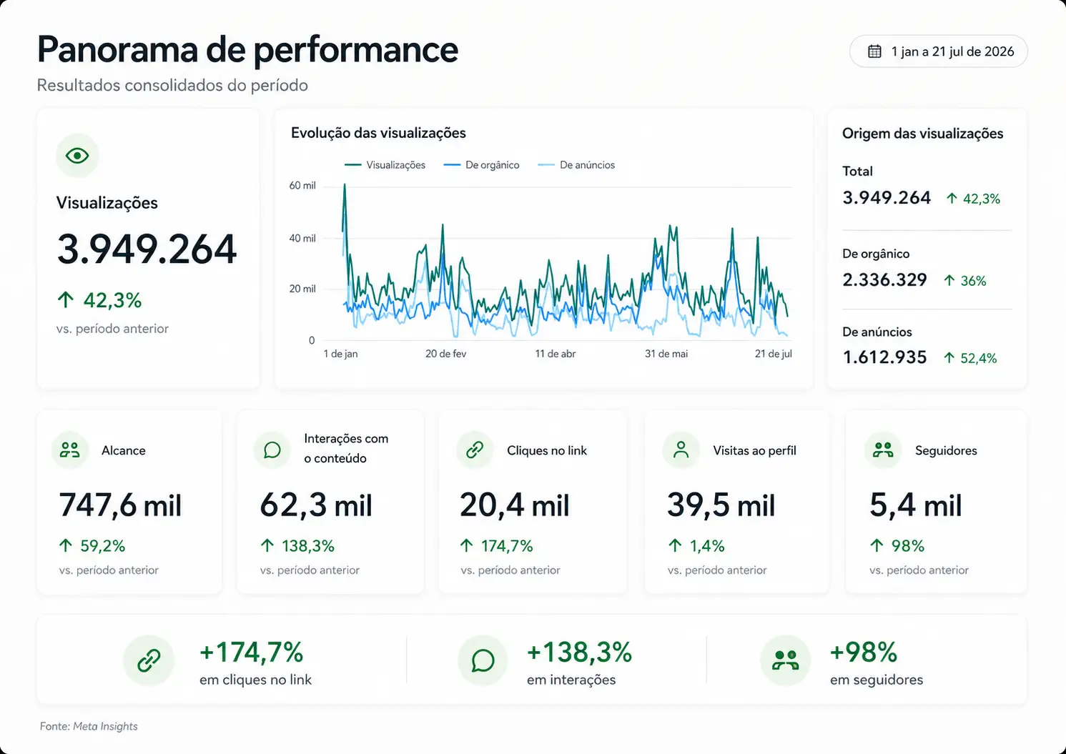Click the up arrow beside 174,7% in Cliques card
This screenshot has height=754, width=1066.
[x=467, y=546]
